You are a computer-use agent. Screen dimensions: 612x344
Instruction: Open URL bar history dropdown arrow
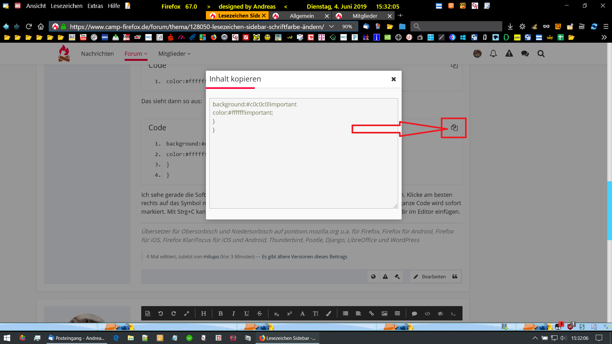tap(331, 26)
